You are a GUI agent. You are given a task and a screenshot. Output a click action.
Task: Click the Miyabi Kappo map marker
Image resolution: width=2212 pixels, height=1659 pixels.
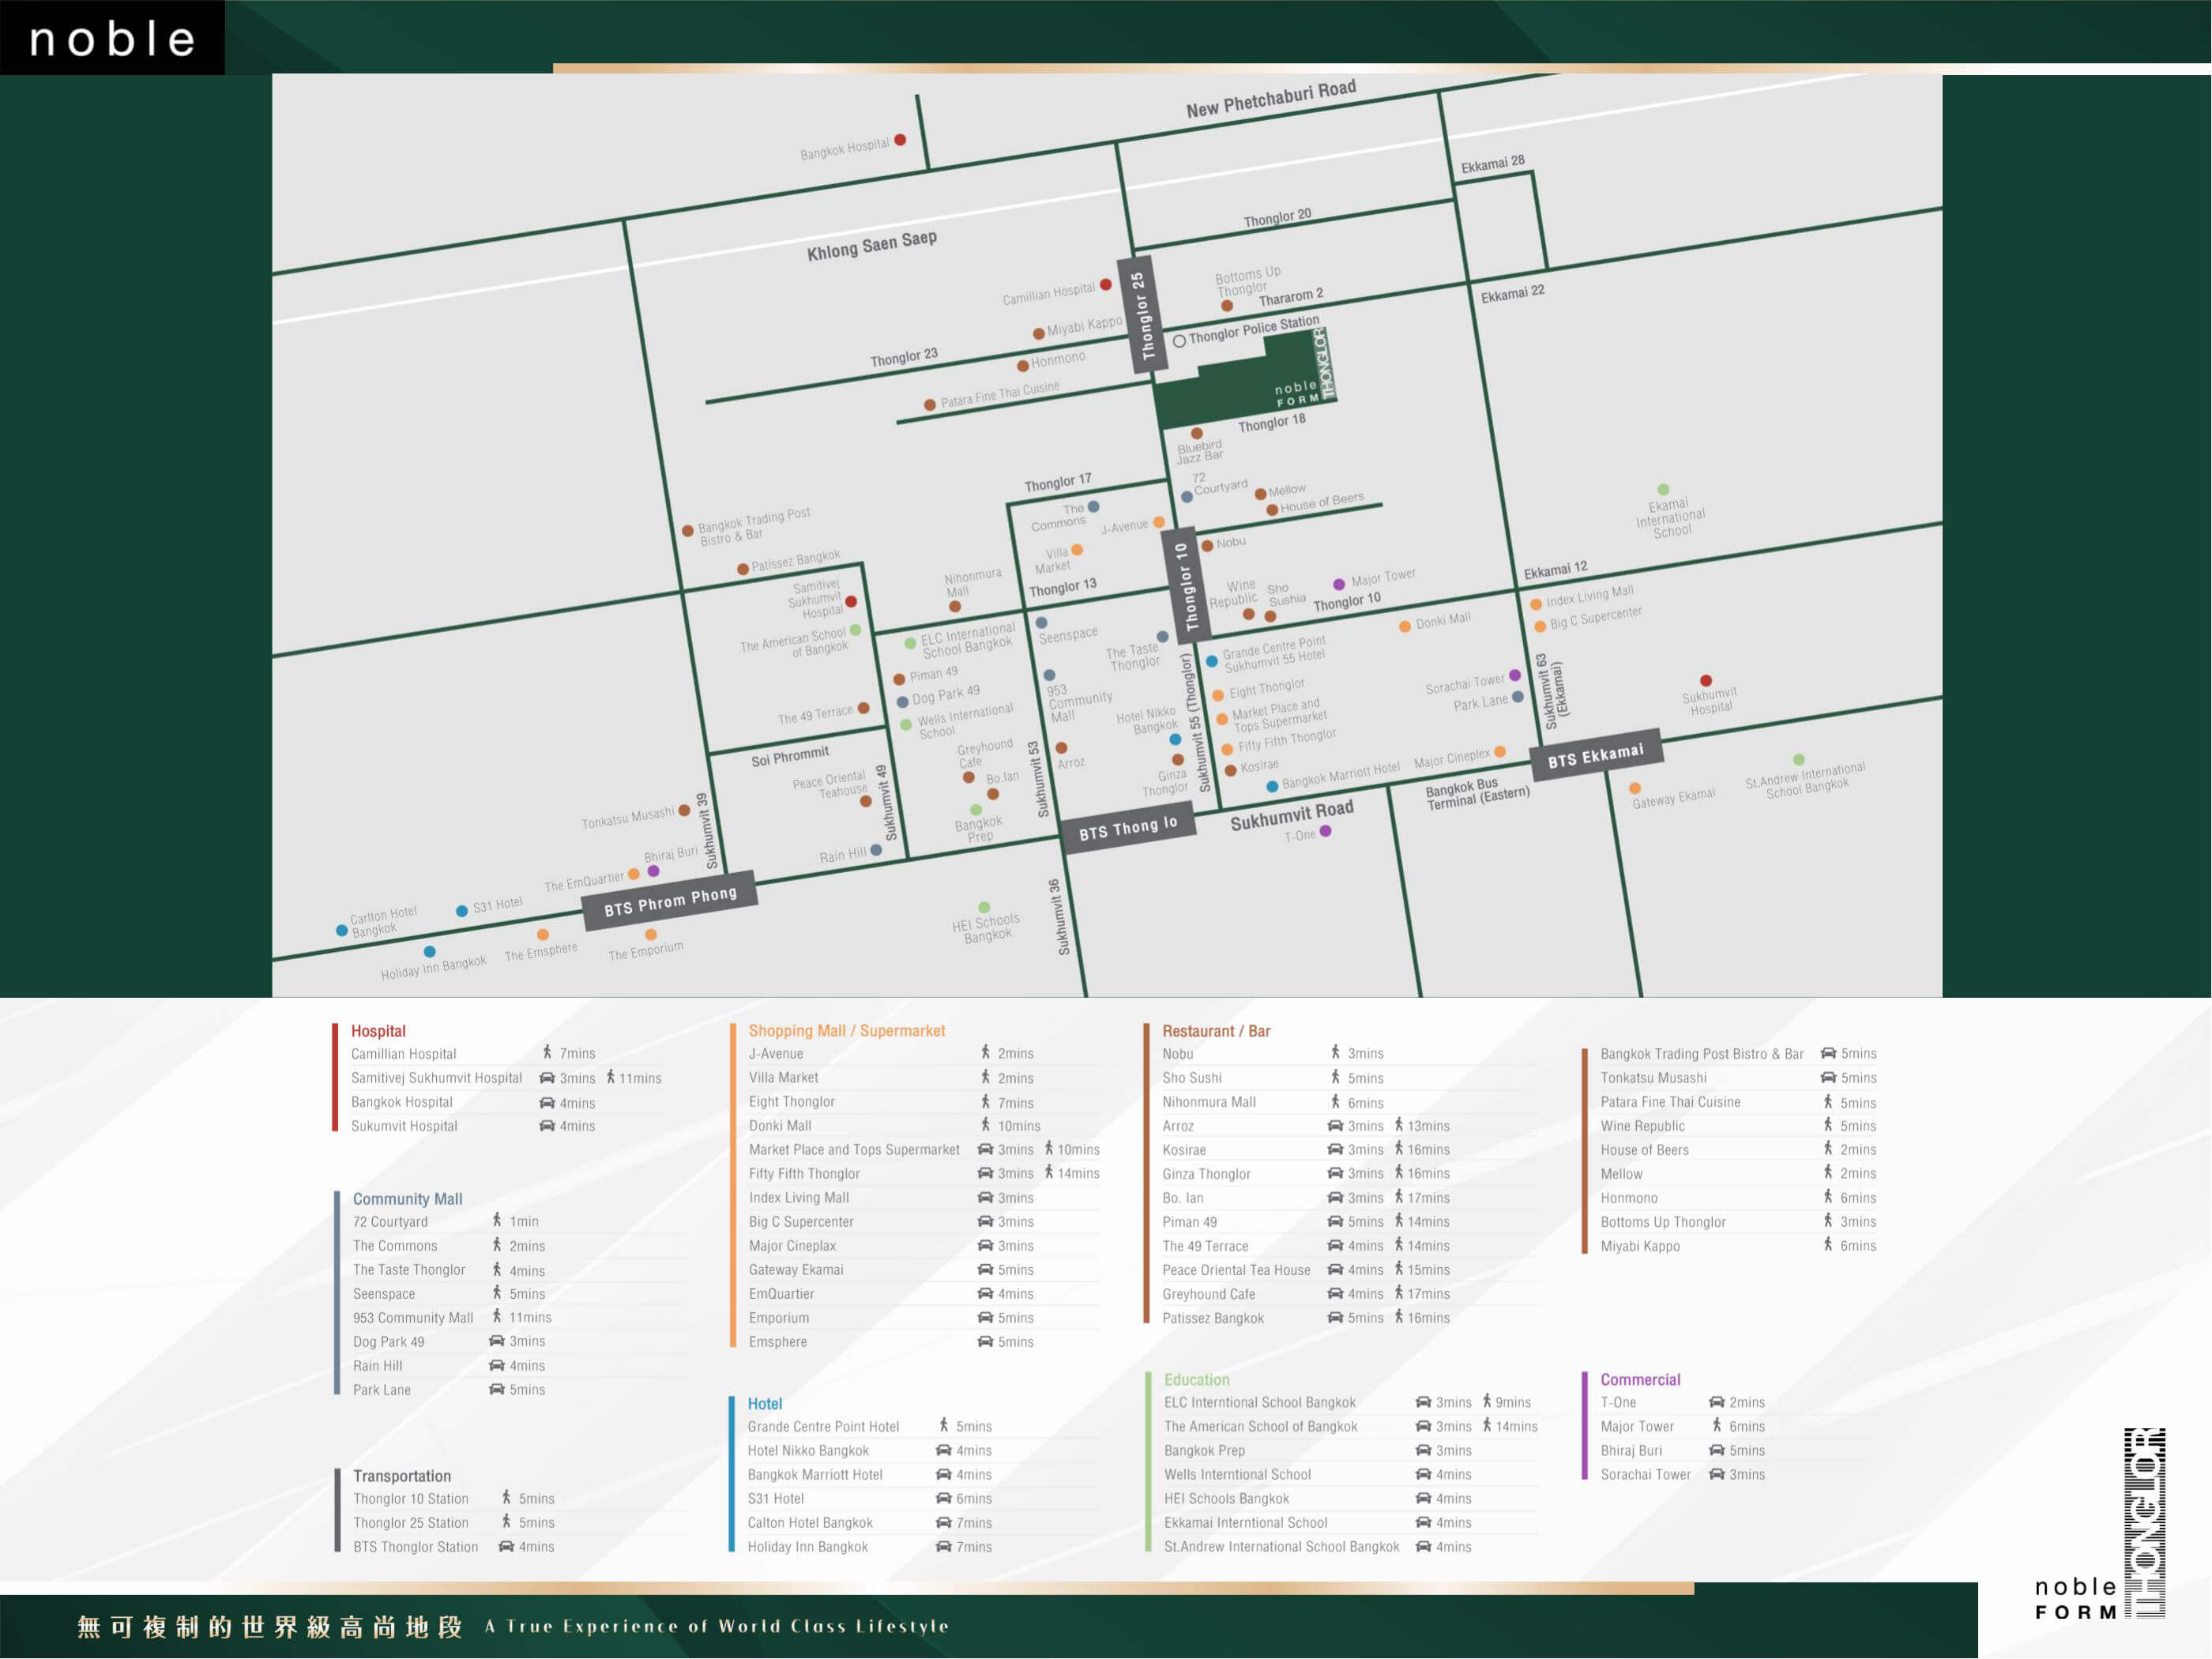1039,334
